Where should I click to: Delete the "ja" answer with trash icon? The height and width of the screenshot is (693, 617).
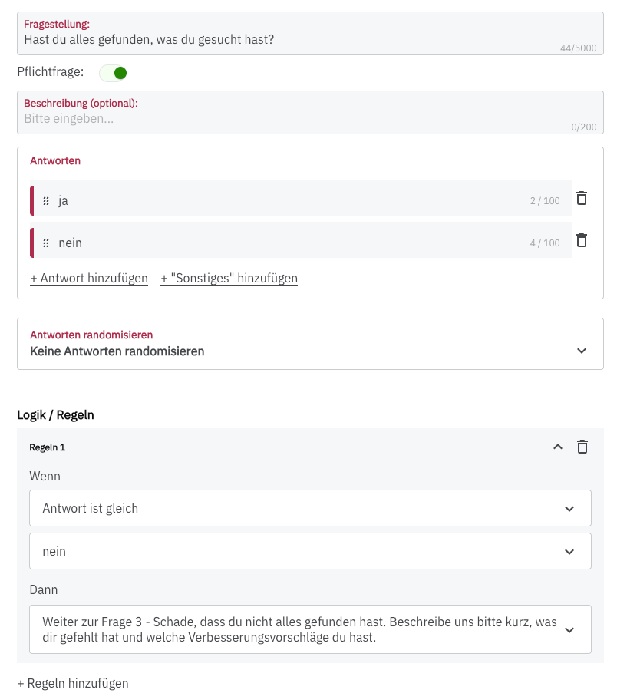pos(582,198)
